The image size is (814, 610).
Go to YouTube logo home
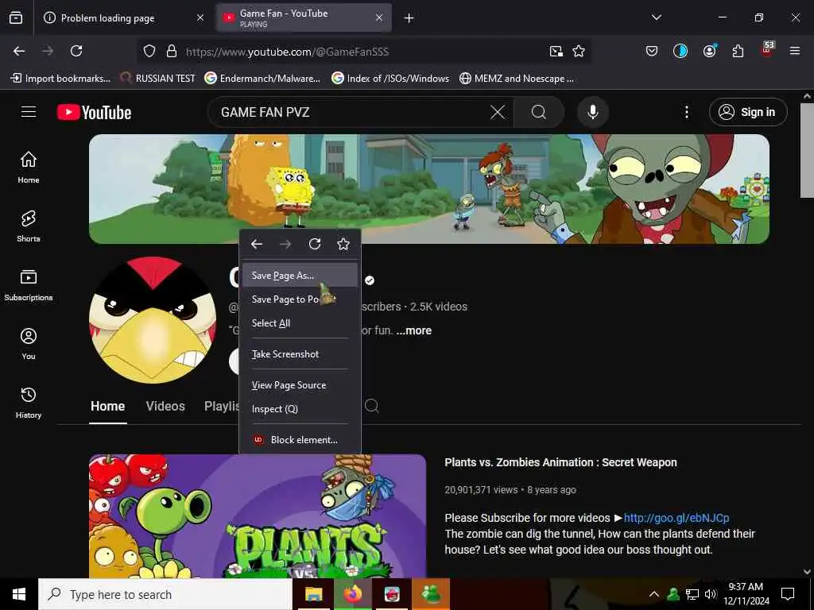(x=94, y=112)
